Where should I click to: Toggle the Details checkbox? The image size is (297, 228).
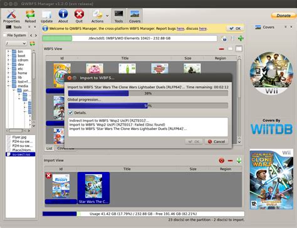pos(70,112)
